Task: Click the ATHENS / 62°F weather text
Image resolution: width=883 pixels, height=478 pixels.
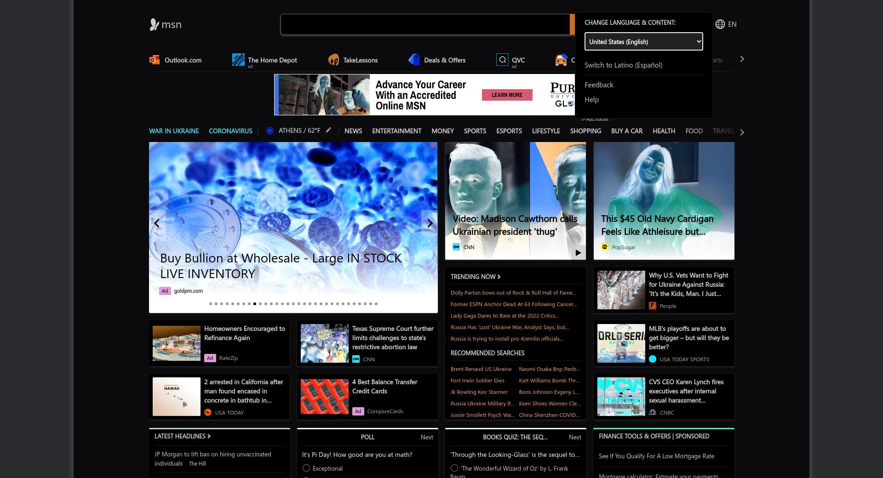Action: coord(299,131)
